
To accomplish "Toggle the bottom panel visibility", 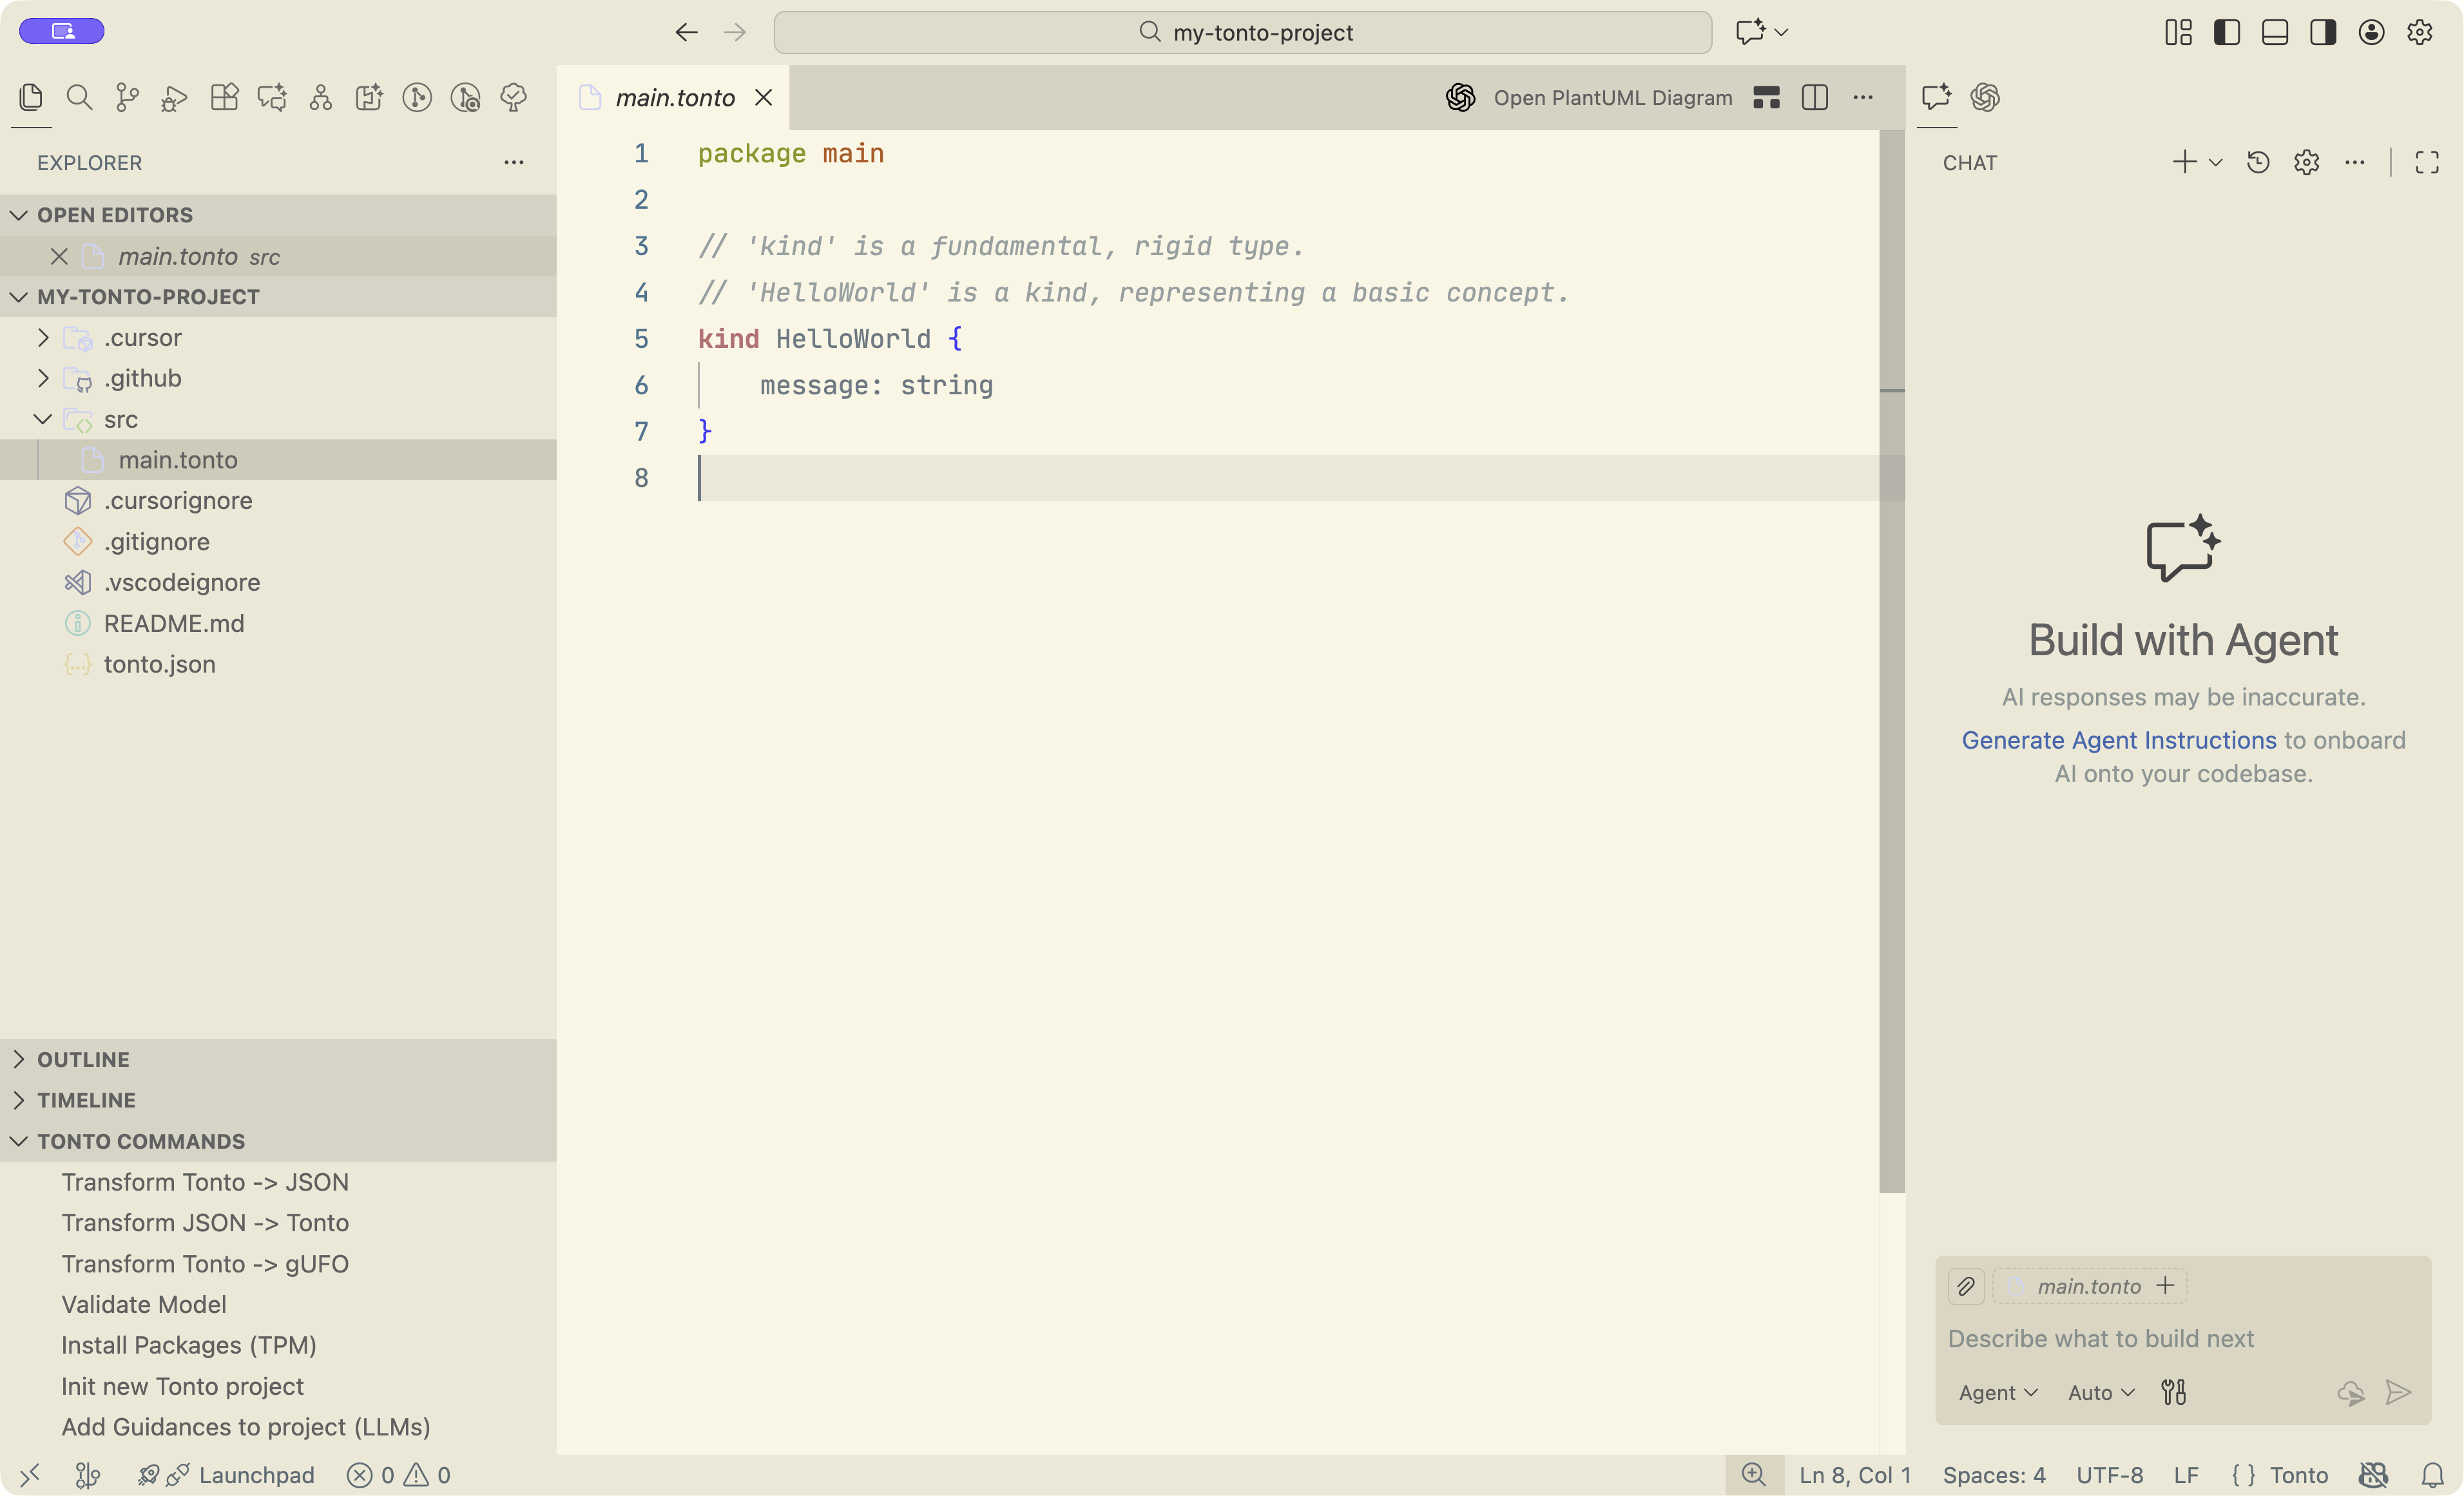I will tap(2274, 31).
